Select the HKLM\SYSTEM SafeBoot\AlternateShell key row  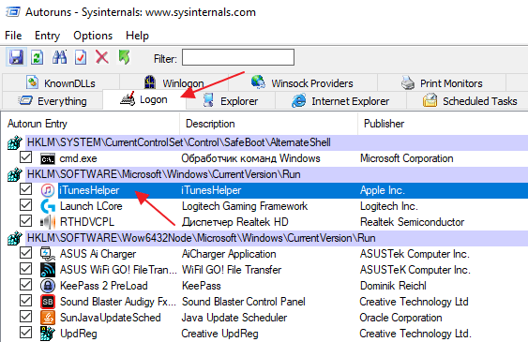[276, 142]
